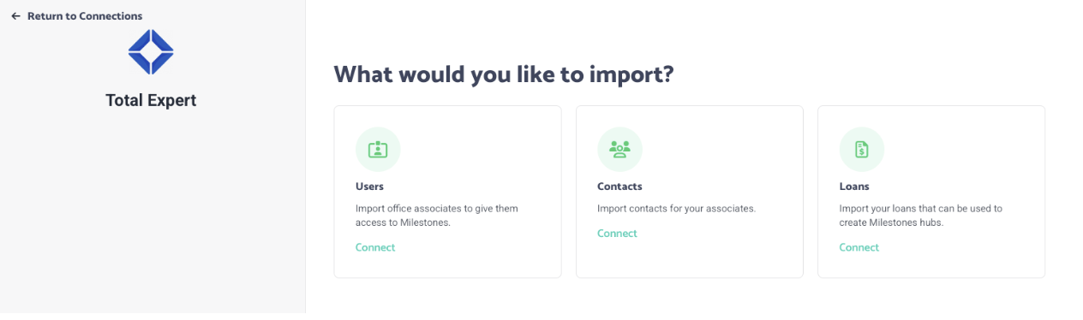1083x320 pixels.
Task: Click the Users ID badge icon
Action: pos(378,150)
